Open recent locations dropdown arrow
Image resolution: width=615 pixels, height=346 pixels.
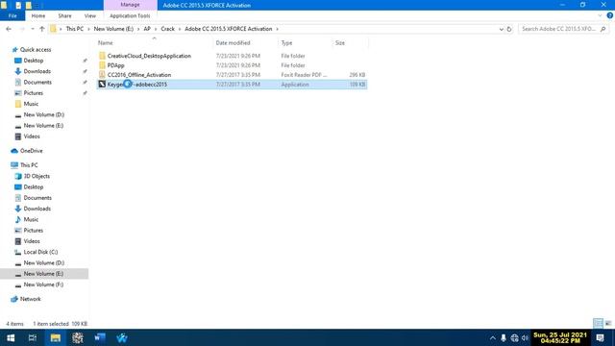point(33,29)
